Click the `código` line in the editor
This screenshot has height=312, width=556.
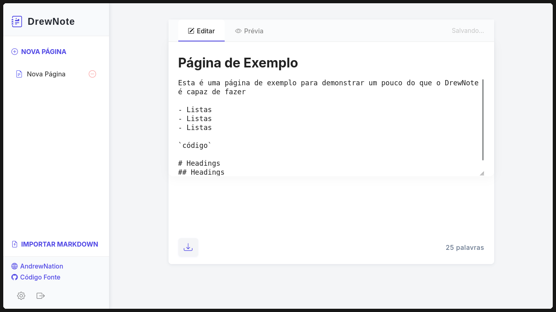coord(195,145)
